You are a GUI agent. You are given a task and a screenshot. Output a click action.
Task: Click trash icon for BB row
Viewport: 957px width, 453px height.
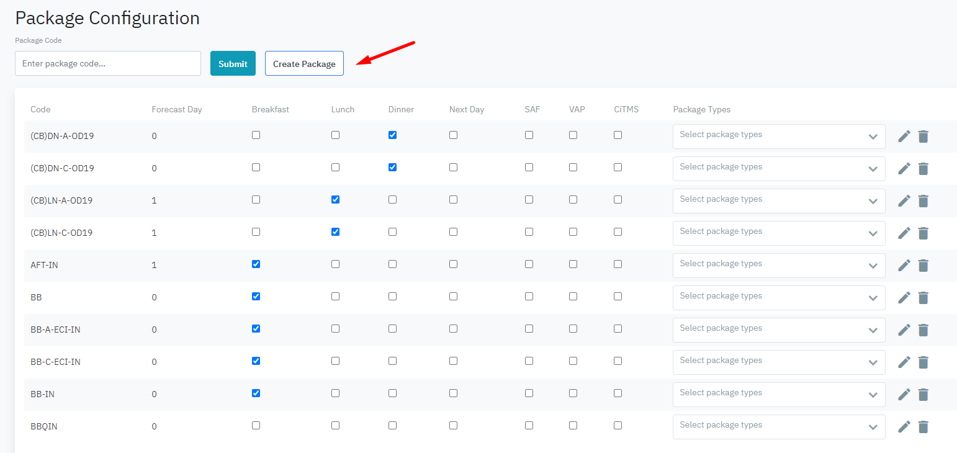pos(923,297)
